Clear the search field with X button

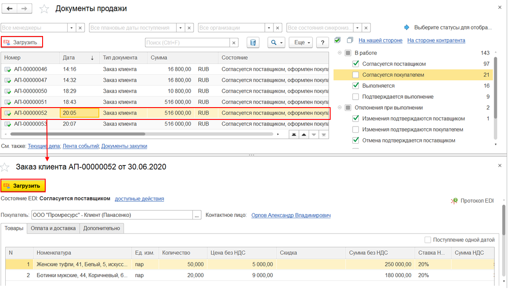pyautogui.click(x=234, y=43)
